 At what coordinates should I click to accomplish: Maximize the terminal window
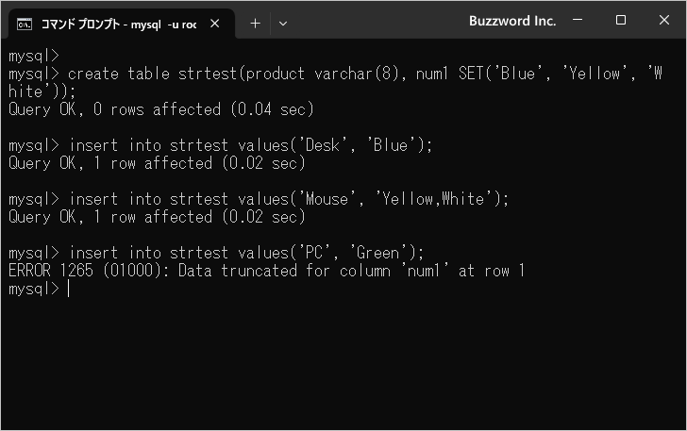pos(620,20)
